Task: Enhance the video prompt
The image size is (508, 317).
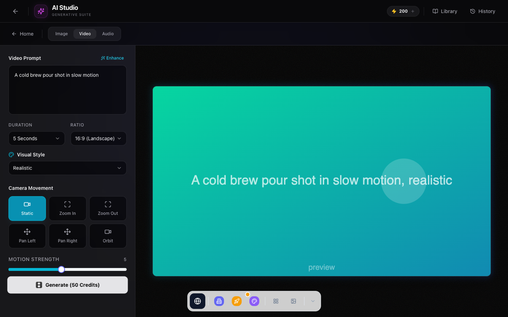Action: click(x=112, y=58)
